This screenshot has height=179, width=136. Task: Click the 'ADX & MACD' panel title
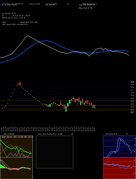tap(9, 134)
